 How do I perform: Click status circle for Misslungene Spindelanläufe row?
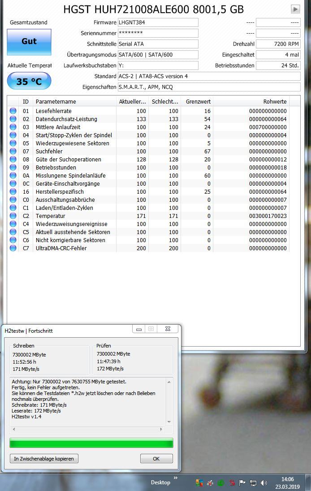tap(13, 176)
